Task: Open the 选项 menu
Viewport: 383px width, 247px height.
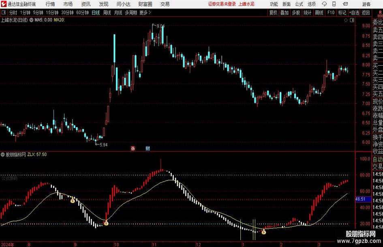Action: click(x=311, y=4)
